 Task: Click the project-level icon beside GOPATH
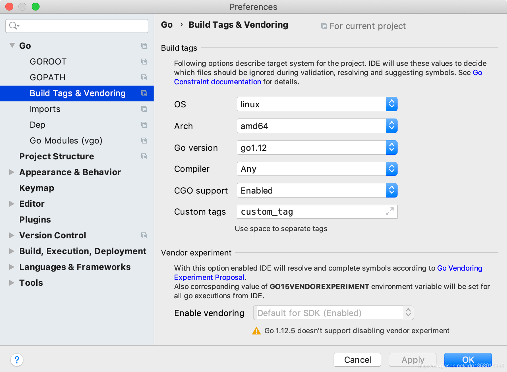tap(144, 77)
